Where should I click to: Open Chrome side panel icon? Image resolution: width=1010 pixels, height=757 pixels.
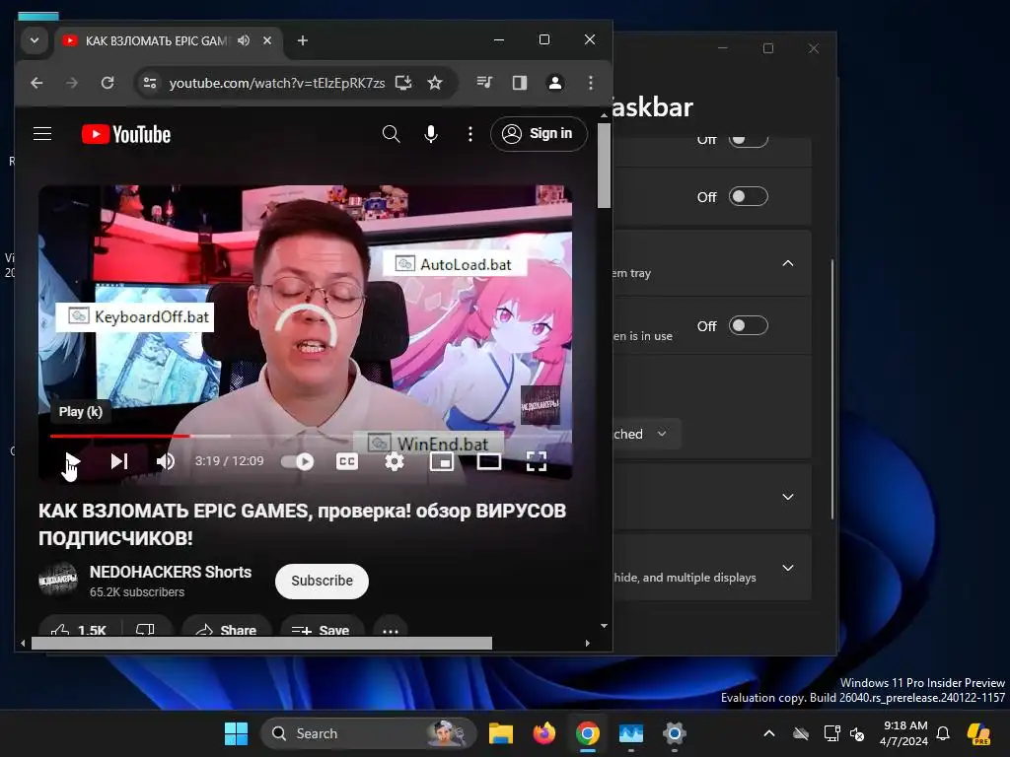[520, 83]
